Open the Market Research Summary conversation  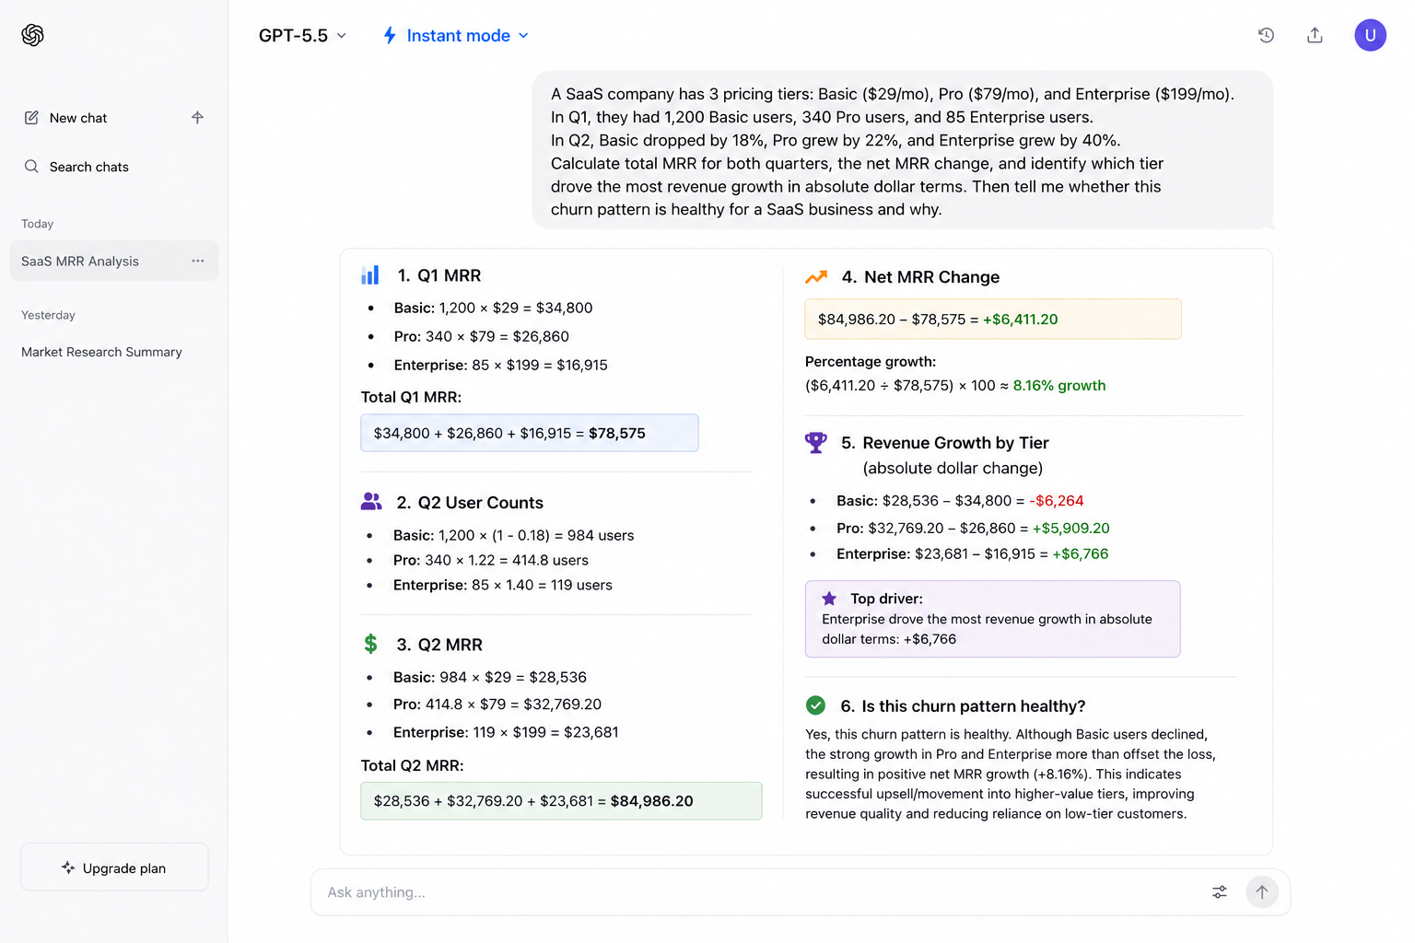click(101, 352)
